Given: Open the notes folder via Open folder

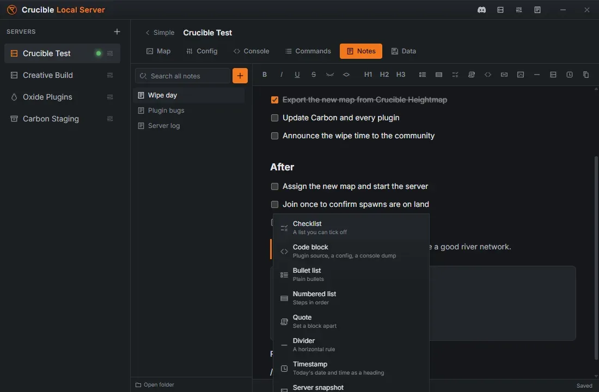Looking at the screenshot, I should point(155,385).
